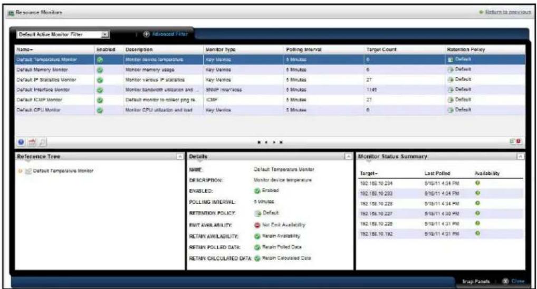This screenshot has height=289, width=537.
Task: Go to the first page of monitors
Action: coord(259,142)
